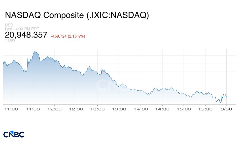236x147 pixels.
Task: Click the final data point on the chart line
Action: point(226,96)
